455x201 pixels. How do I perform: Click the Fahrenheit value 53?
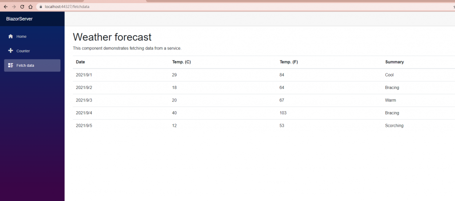pyautogui.click(x=282, y=125)
